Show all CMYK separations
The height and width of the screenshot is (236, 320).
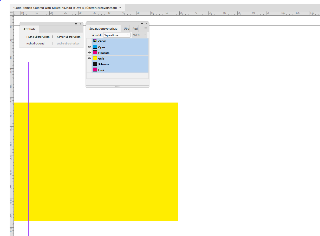(x=89, y=41)
